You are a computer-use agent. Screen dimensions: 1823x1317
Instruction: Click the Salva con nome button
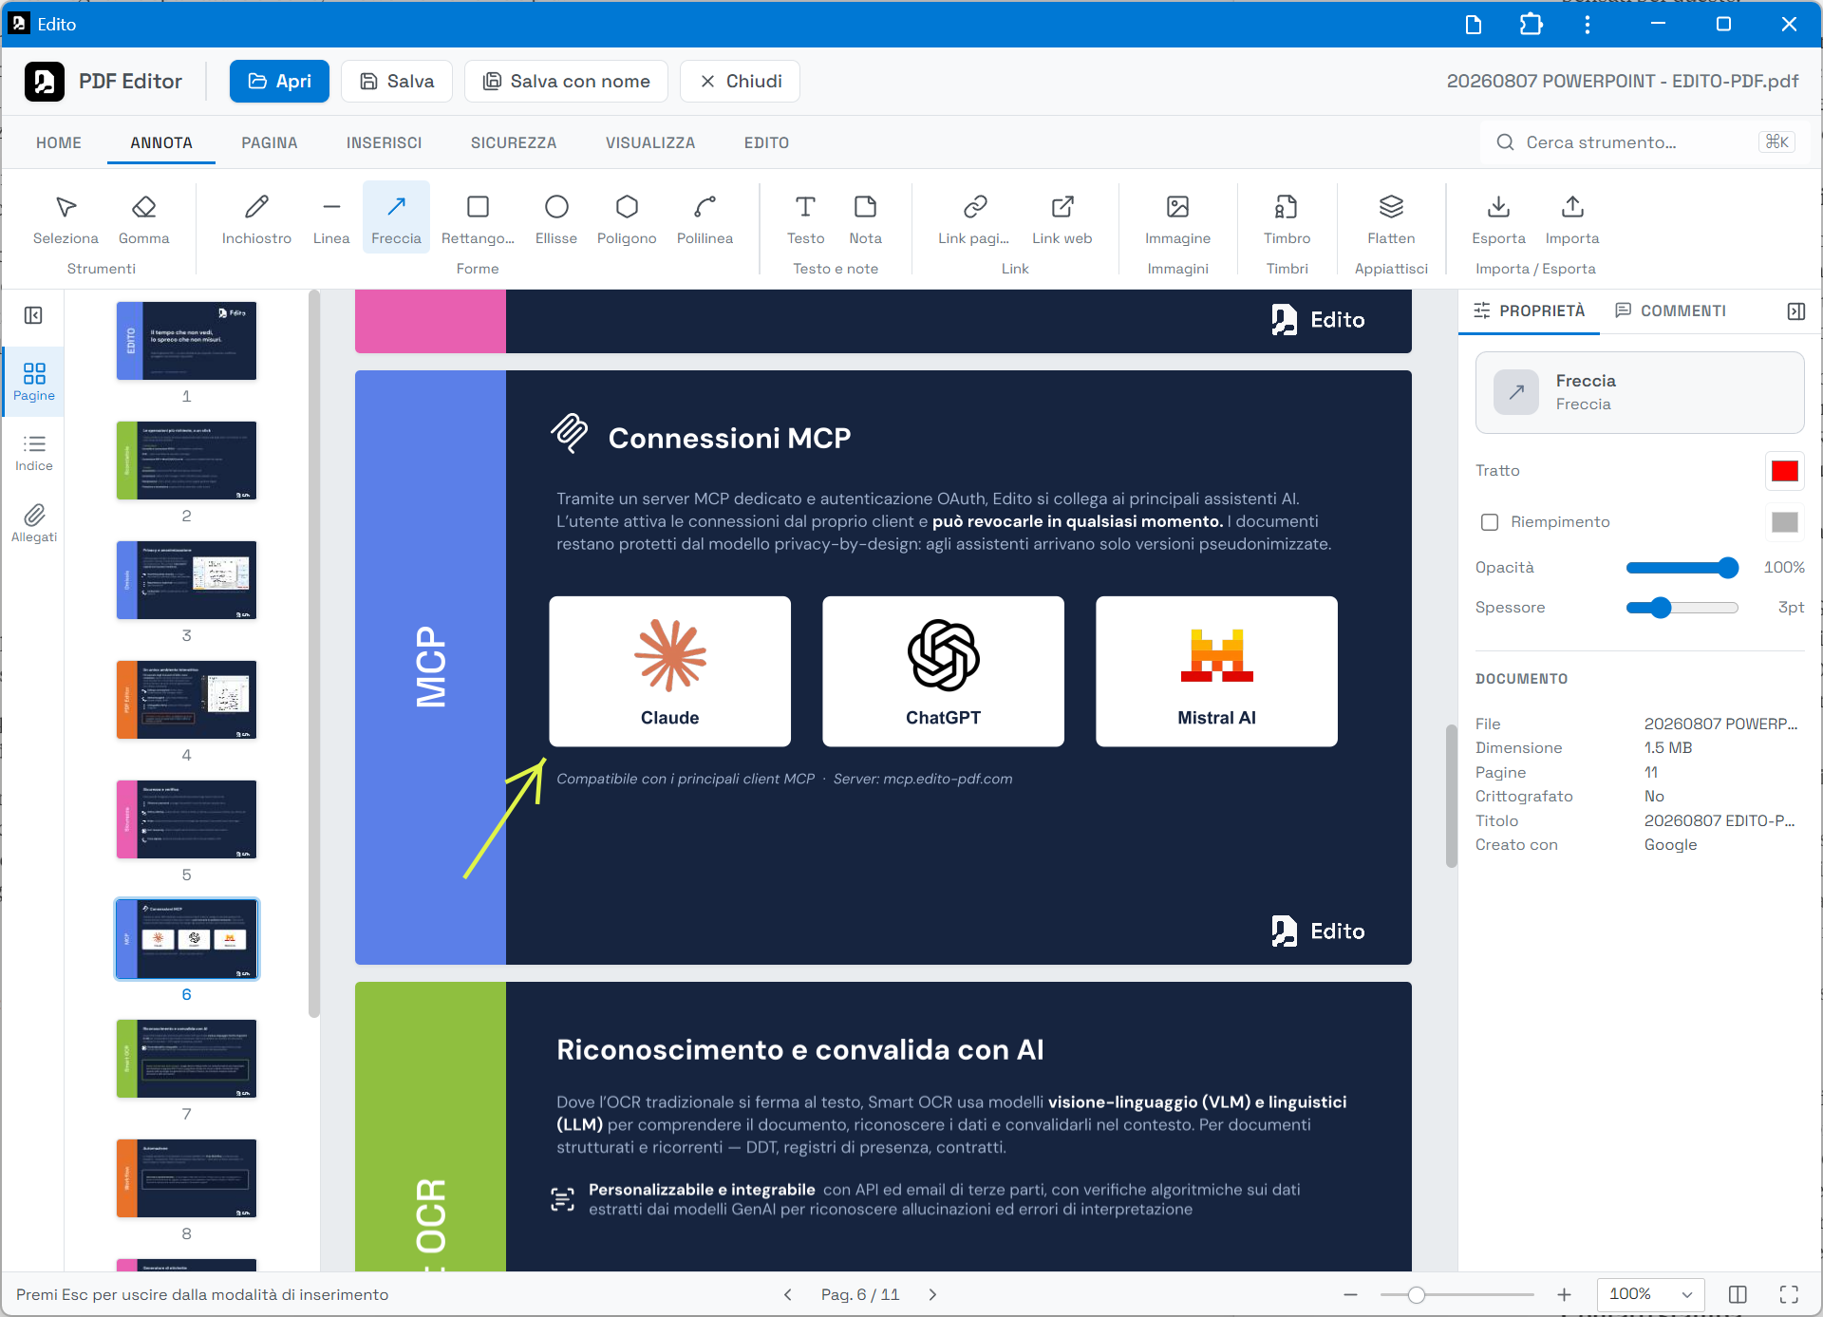[566, 82]
